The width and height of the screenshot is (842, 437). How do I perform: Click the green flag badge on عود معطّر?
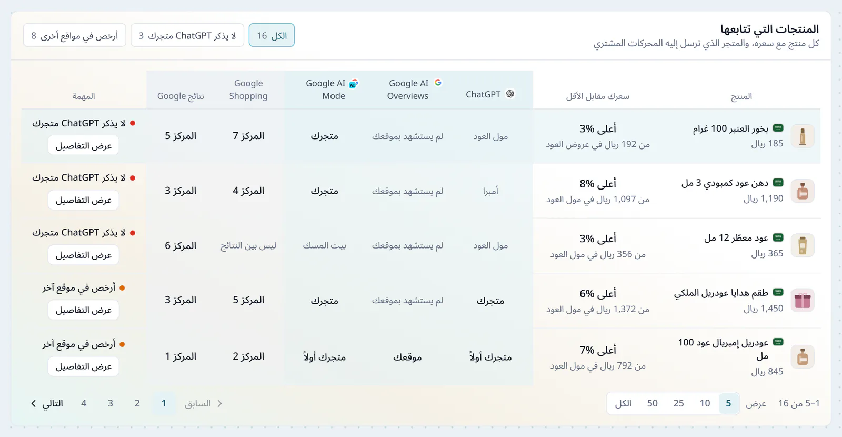click(778, 237)
